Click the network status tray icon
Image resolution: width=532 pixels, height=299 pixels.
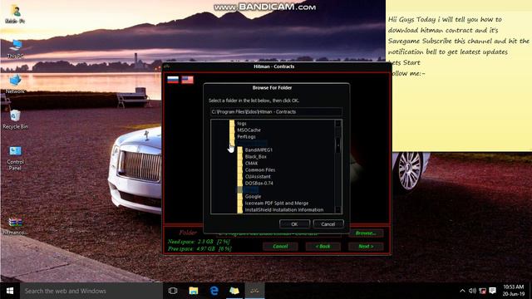point(482,291)
